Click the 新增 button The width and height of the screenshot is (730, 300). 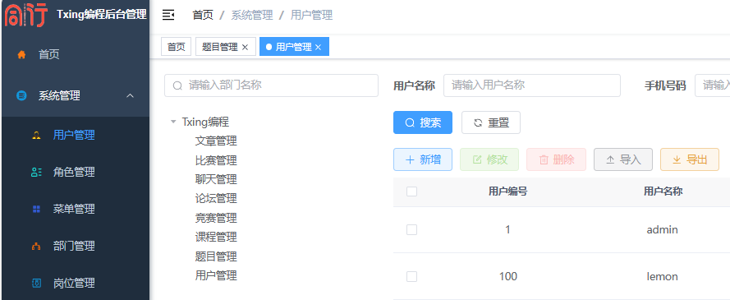tap(423, 159)
